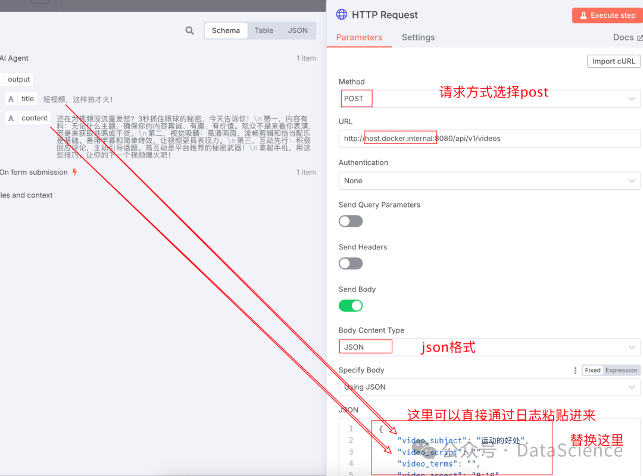Select the AI Agent input section

158,58
